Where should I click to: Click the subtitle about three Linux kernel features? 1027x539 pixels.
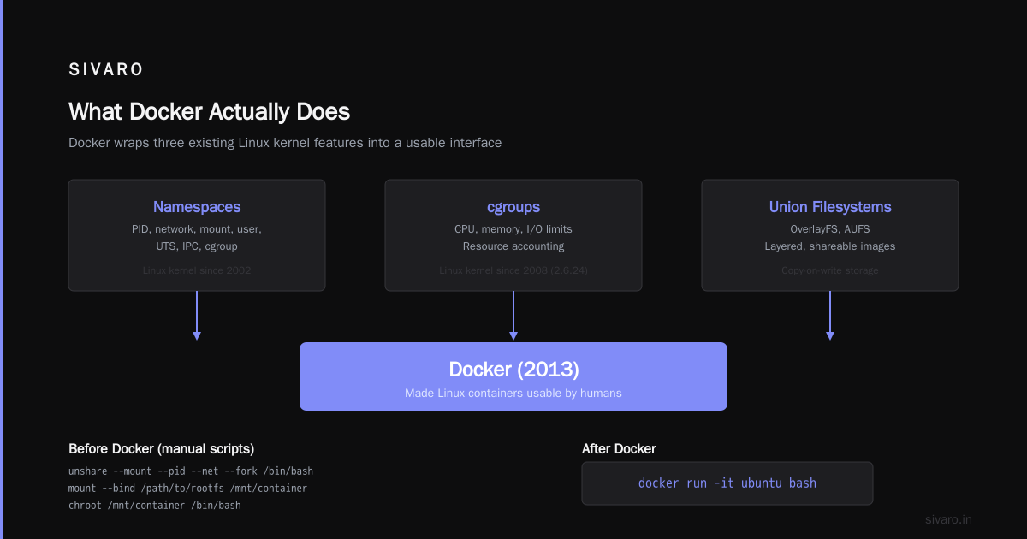[285, 143]
